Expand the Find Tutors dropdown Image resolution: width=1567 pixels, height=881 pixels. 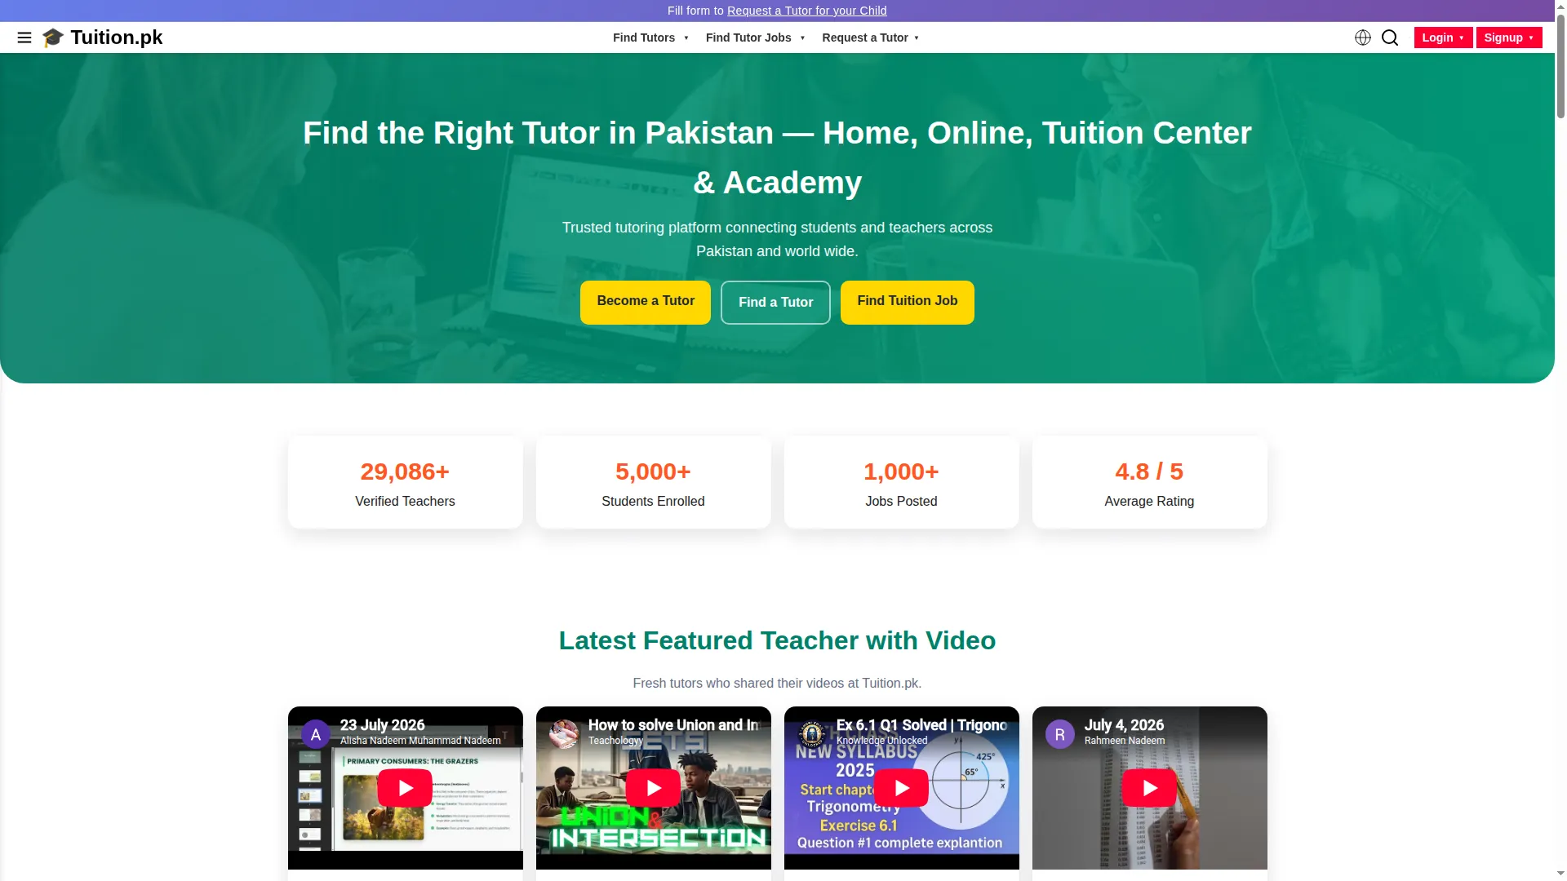tap(651, 38)
